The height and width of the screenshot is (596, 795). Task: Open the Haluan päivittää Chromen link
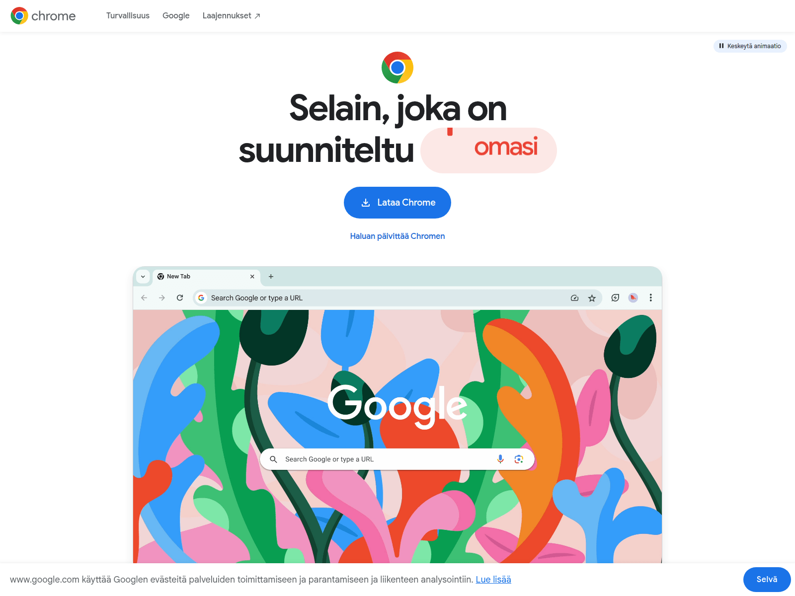pyautogui.click(x=397, y=236)
